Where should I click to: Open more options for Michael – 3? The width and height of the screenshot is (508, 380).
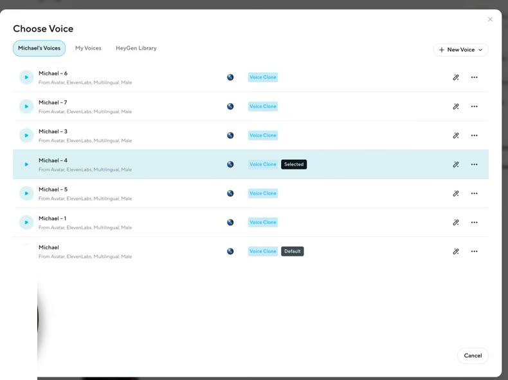(475, 135)
